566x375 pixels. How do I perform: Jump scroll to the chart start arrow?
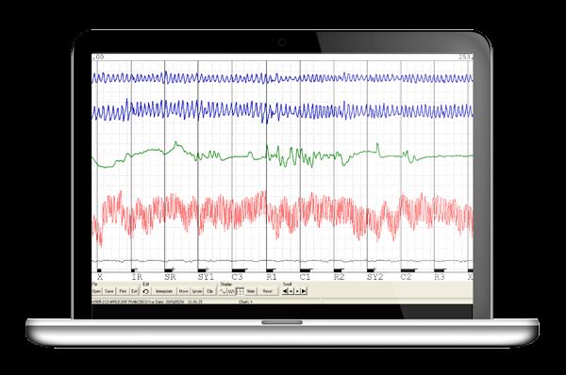click(x=285, y=291)
